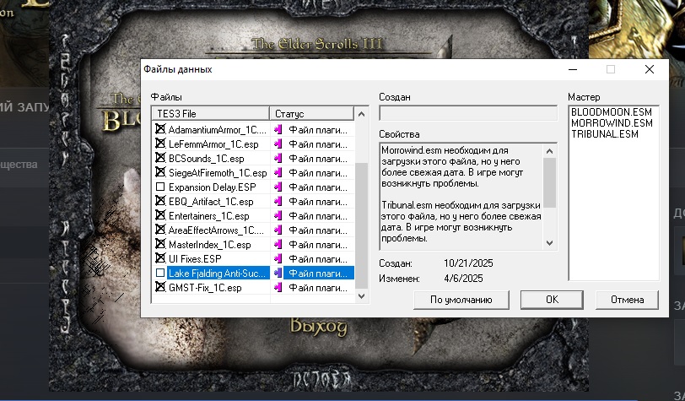
Task: Click the Свойства scrollbar thumb
Action: (550, 183)
